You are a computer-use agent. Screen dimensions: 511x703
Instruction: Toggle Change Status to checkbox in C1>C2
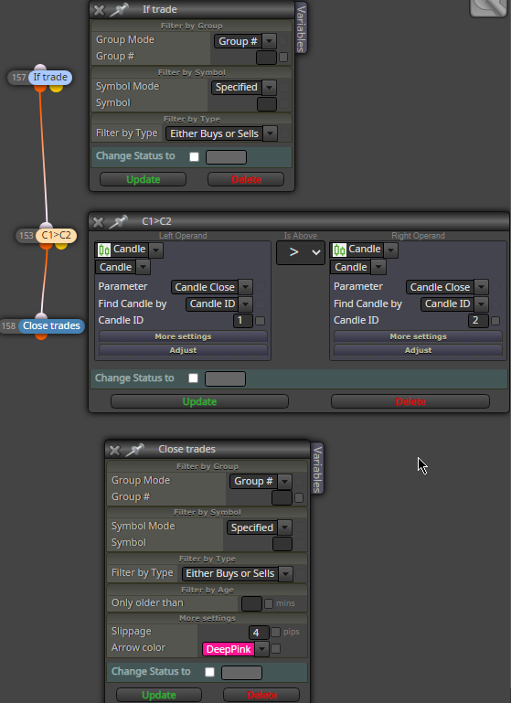(193, 378)
